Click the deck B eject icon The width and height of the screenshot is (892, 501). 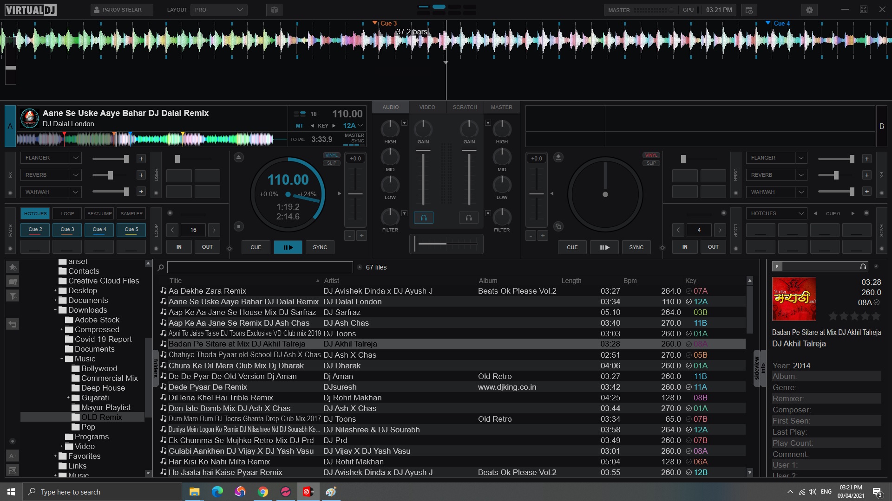pyautogui.click(x=558, y=157)
